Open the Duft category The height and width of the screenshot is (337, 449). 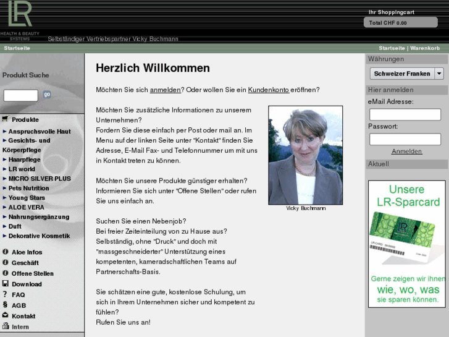(x=15, y=226)
